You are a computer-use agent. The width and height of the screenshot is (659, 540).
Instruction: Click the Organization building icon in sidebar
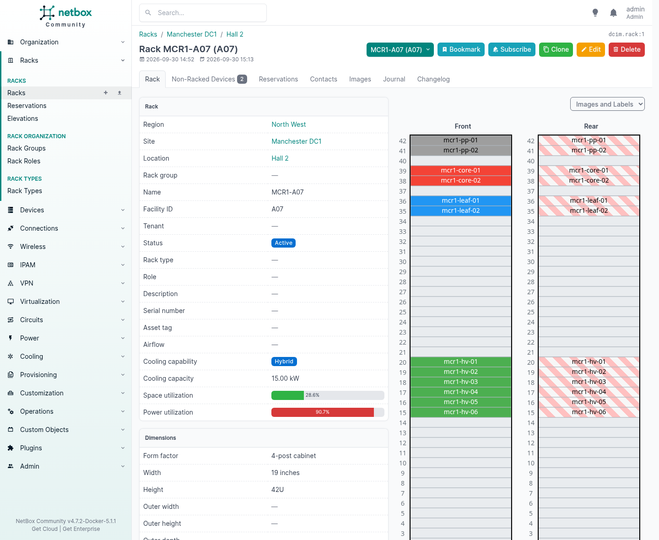click(x=11, y=42)
